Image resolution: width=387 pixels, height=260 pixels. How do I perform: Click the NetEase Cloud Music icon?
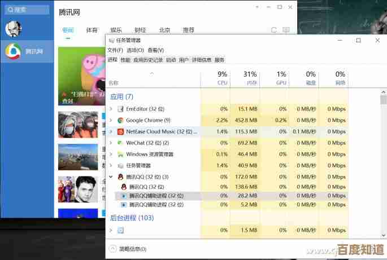pos(120,131)
